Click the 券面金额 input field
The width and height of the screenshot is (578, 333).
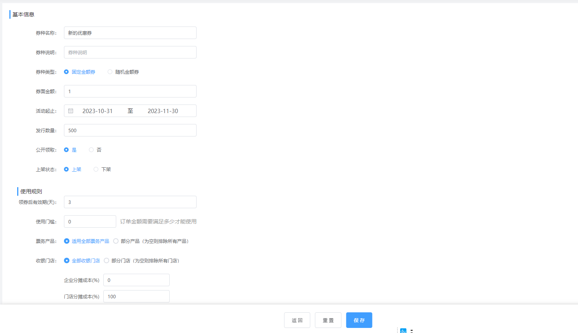(130, 91)
